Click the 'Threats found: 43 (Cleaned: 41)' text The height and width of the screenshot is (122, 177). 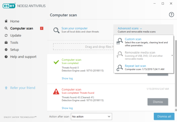pos(78,97)
